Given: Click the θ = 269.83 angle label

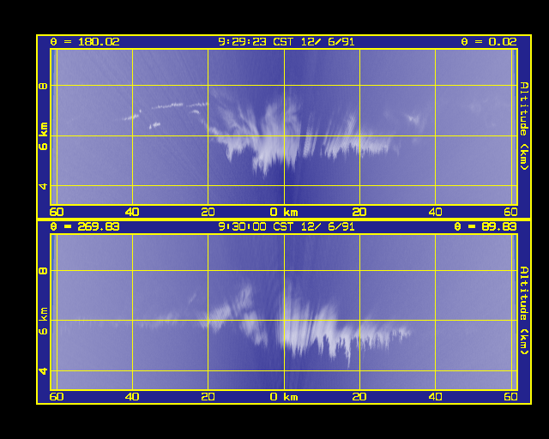Looking at the screenshot, I should click(x=85, y=227).
